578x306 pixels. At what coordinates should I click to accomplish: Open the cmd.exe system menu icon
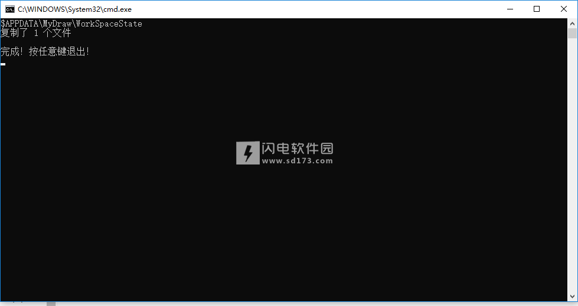click(10, 9)
